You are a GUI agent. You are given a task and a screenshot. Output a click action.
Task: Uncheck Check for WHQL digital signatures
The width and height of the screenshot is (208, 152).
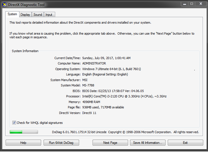tap(14, 123)
